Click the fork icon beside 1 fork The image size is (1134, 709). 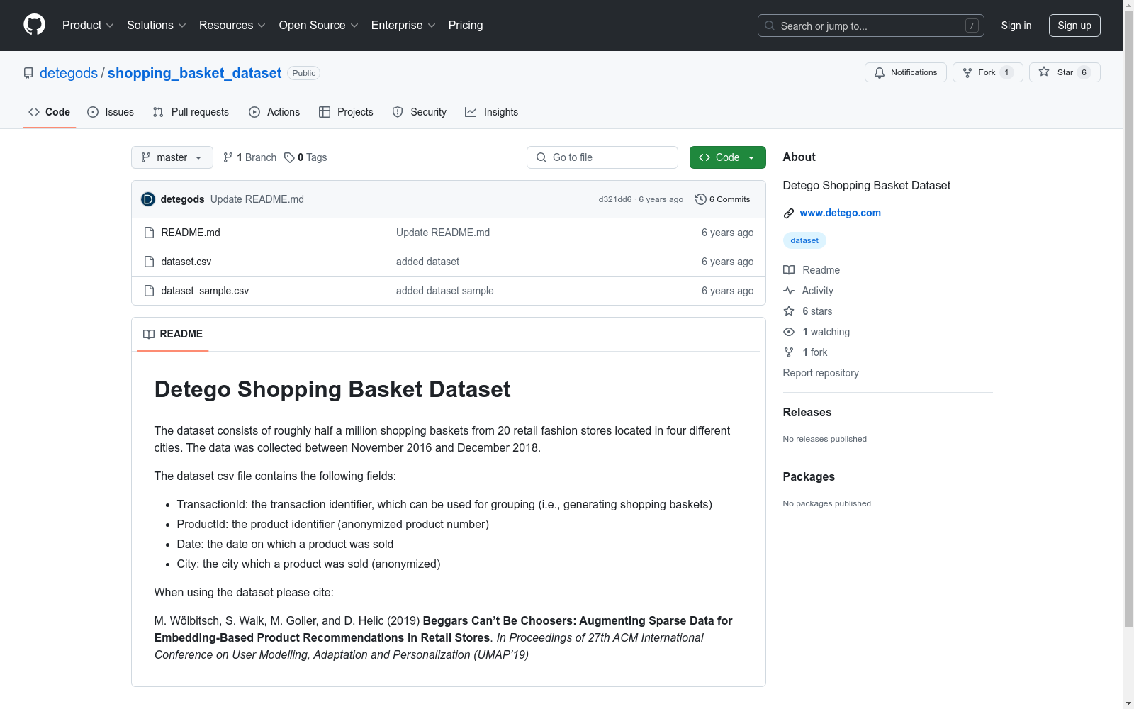[789, 352]
